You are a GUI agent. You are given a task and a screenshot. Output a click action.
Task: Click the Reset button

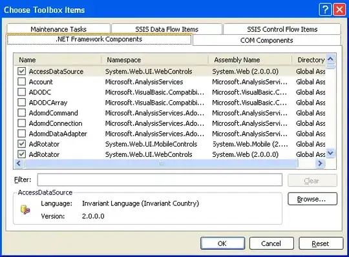[x=321, y=243]
